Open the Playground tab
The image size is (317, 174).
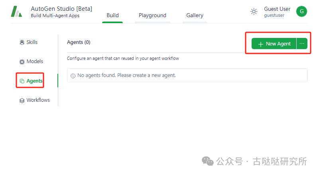[x=152, y=16]
